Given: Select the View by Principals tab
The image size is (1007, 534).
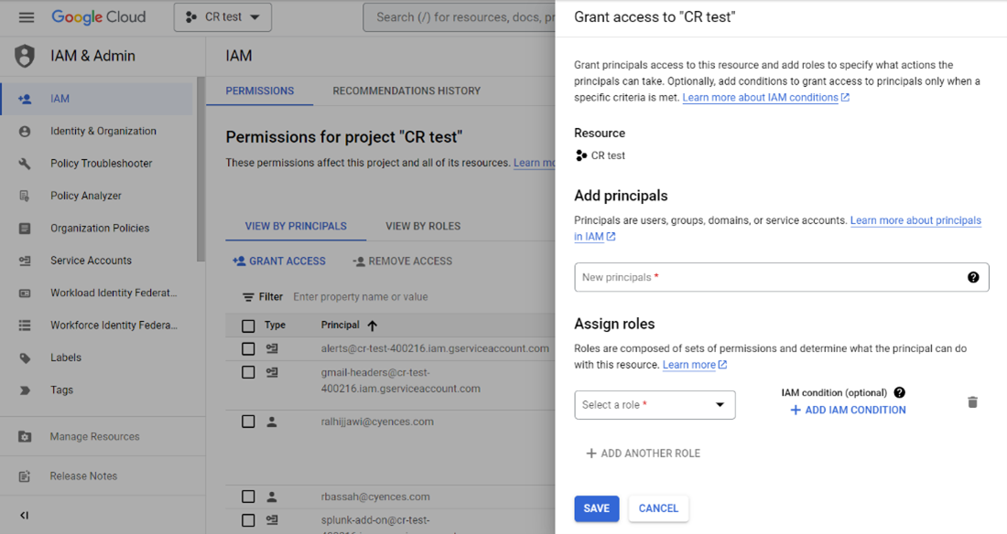Looking at the screenshot, I should coord(296,226).
